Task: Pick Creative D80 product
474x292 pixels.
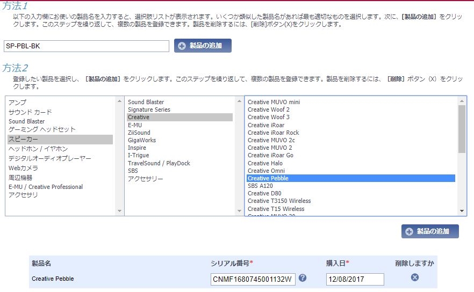Action: click(x=264, y=193)
